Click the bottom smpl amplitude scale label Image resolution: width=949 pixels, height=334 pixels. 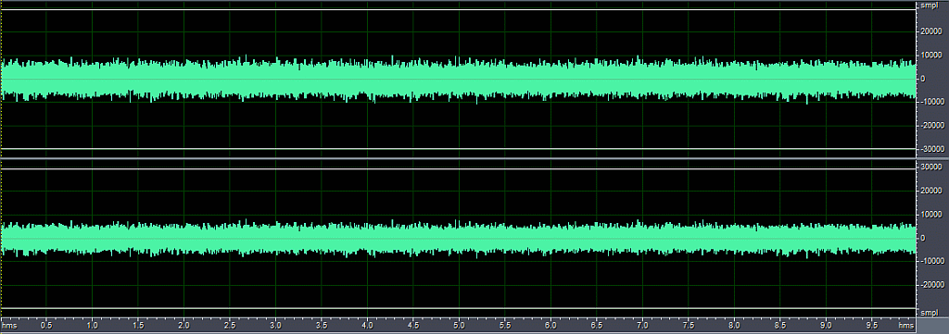pos(929,313)
